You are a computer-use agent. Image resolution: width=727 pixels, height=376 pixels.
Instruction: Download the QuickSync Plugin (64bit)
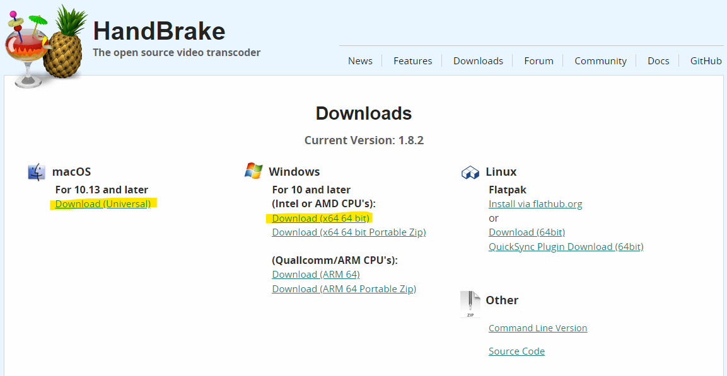[x=566, y=247]
